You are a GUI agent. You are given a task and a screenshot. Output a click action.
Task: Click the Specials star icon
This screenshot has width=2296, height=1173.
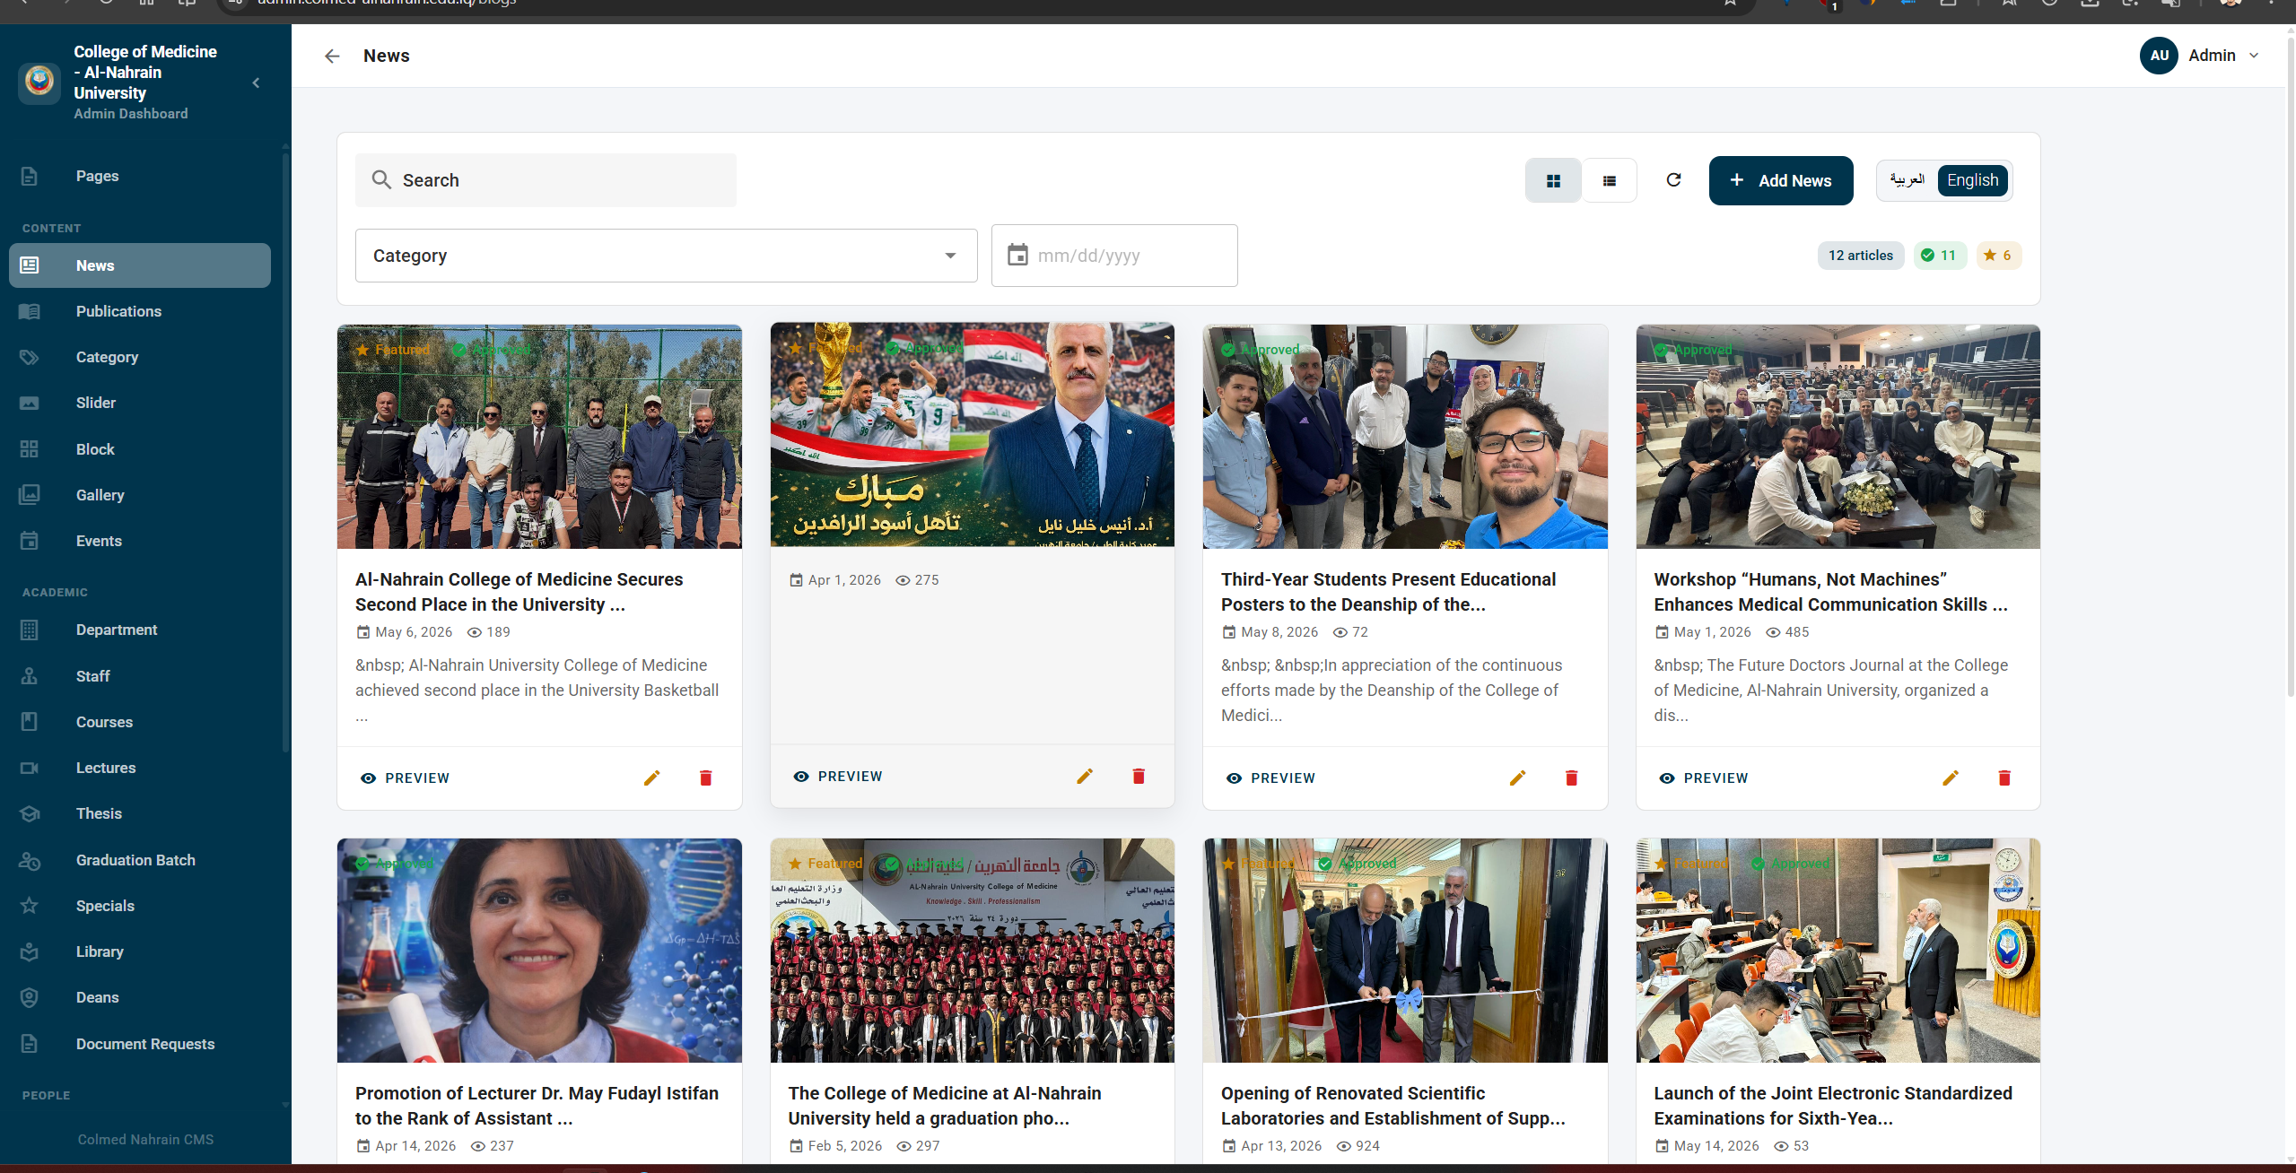[30, 906]
